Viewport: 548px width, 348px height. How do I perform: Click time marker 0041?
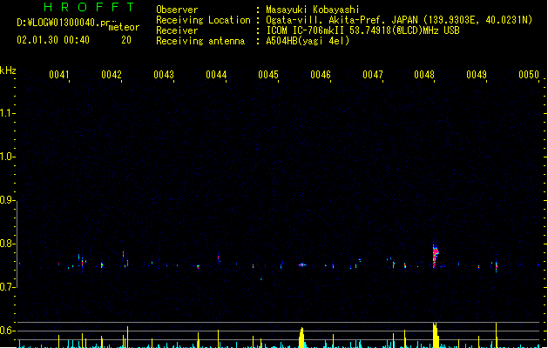(59, 75)
